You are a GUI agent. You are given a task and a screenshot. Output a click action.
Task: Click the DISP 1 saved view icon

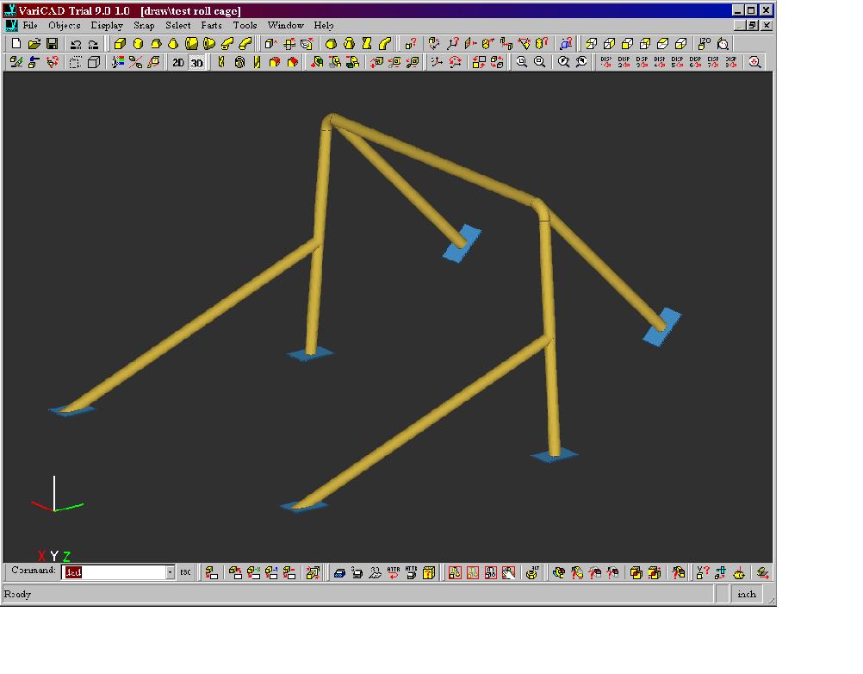tap(605, 62)
